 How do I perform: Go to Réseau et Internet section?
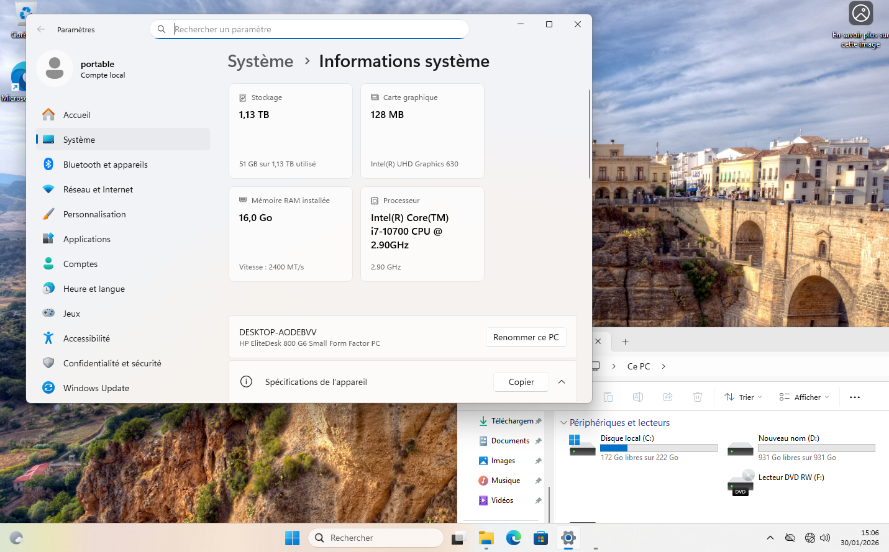pyautogui.click(x=98, y=189)
